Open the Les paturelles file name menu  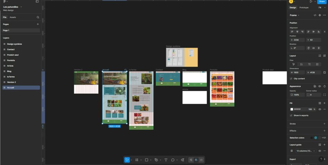pyautogui.click(x=12, y=7)
